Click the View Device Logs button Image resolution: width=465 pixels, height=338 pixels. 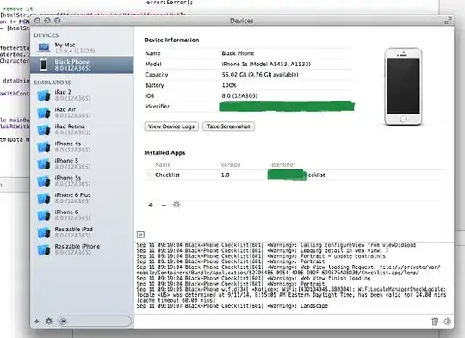[171, 126]
